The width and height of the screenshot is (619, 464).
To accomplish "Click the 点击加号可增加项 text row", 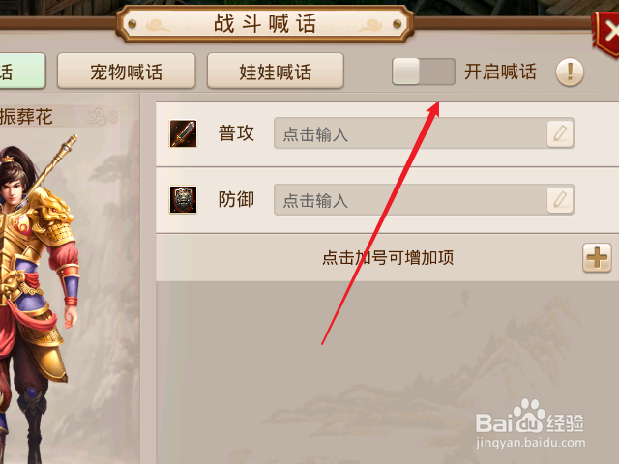I will (x=388, y=258).
